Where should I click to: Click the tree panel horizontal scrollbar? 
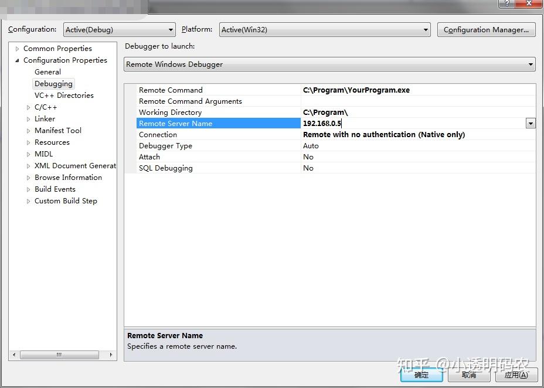pyautogui.click(x=59, y=355)
